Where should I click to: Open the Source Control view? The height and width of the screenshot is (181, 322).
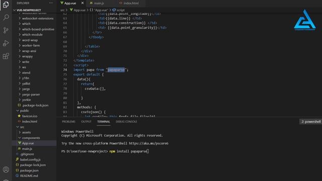pos(6,30)
